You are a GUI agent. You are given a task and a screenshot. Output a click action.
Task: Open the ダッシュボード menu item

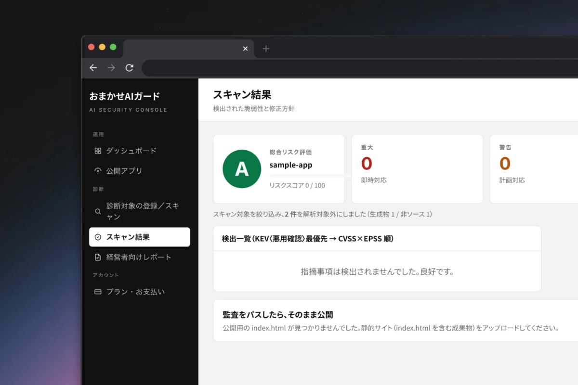click(x=140, y=151)
